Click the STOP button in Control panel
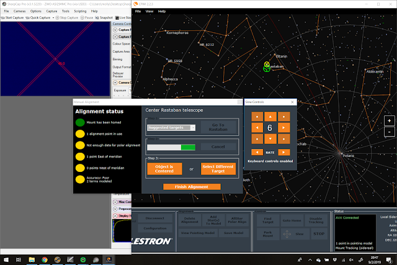Image resolution: width=397 pixels, height=265 pixels. point(319,234)
